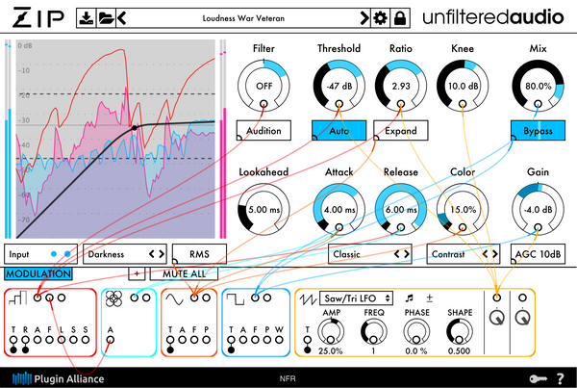
Task: Go to previous preset with left arrow
Action: 122,17
